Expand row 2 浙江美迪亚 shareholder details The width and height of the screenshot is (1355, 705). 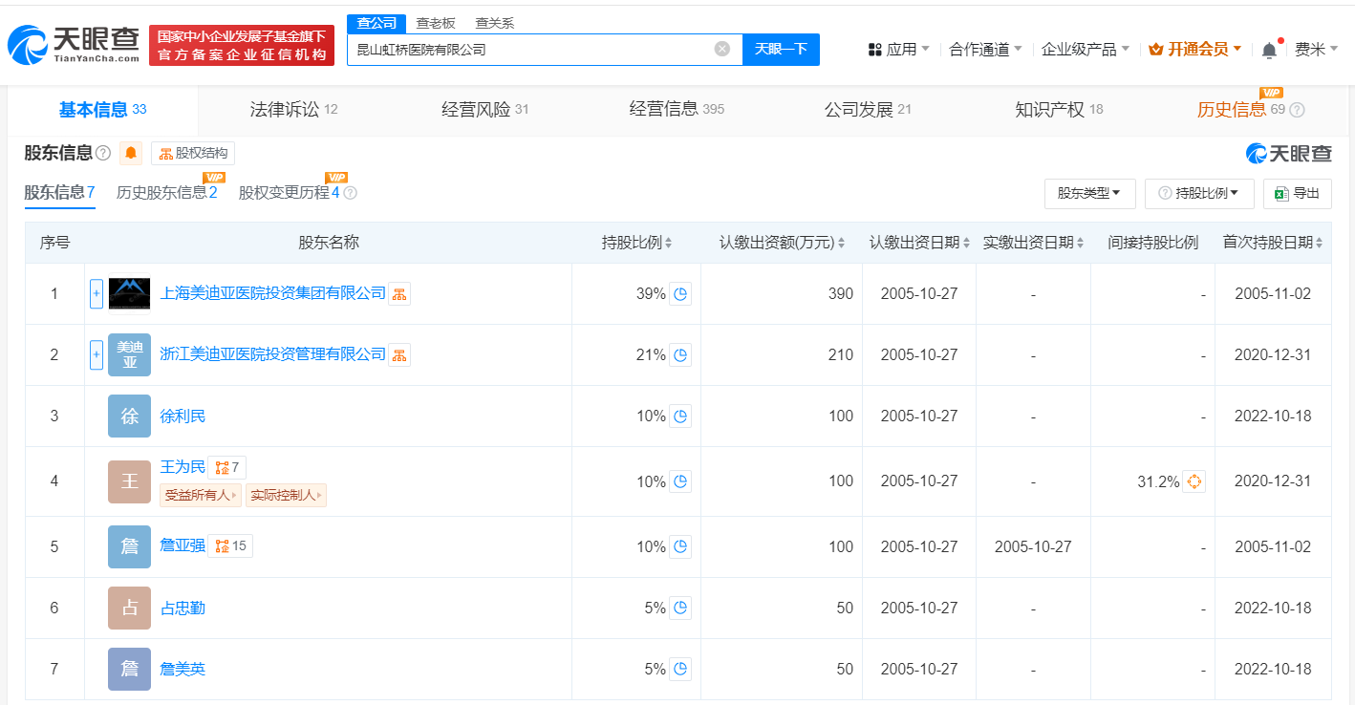[96, 355]
